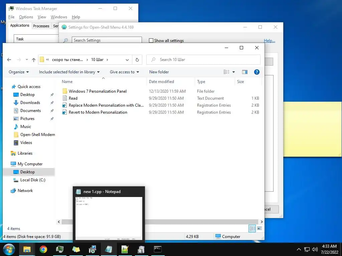Open the Windows Start orb
The image size is (342, 256).
point(9,249)
